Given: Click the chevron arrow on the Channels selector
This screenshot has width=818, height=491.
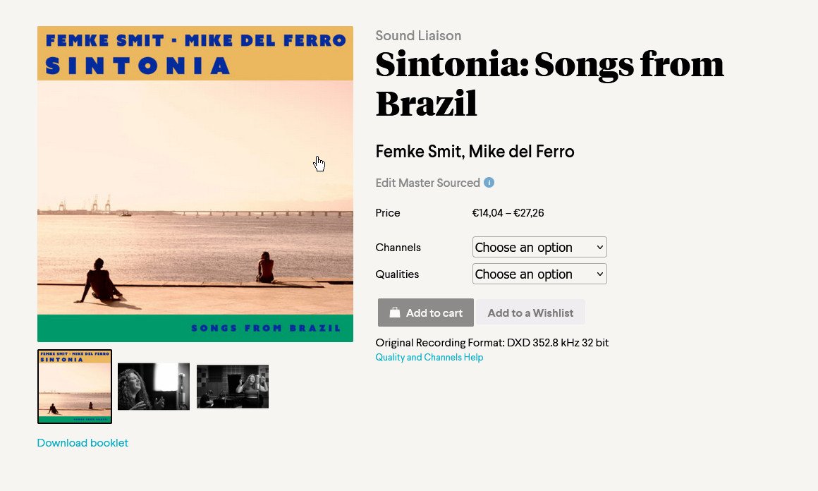Looking at the screenshot, I should [x=600, y=248].
